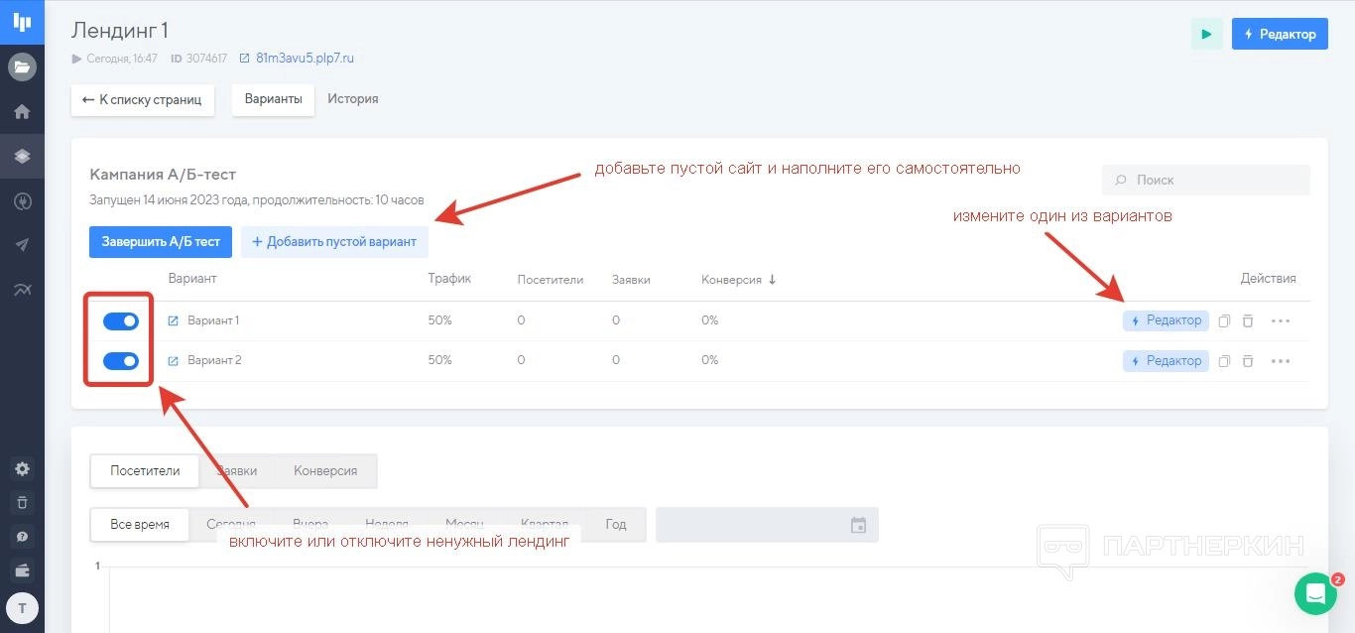Screen dimensions: 1355x633
Task: Click the Поиск search field
Action: (x=1205, y=180)
